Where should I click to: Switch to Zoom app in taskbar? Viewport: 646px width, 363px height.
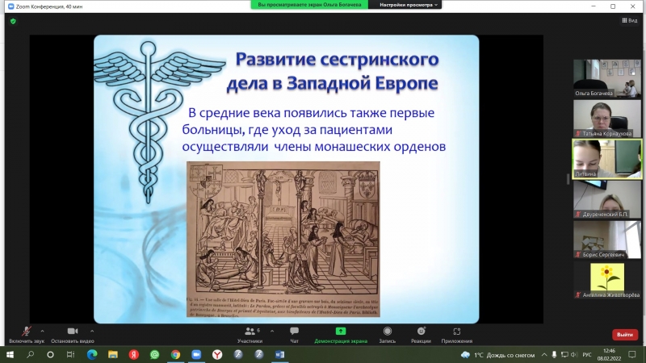pyautogui.click(x=196, y=354)
